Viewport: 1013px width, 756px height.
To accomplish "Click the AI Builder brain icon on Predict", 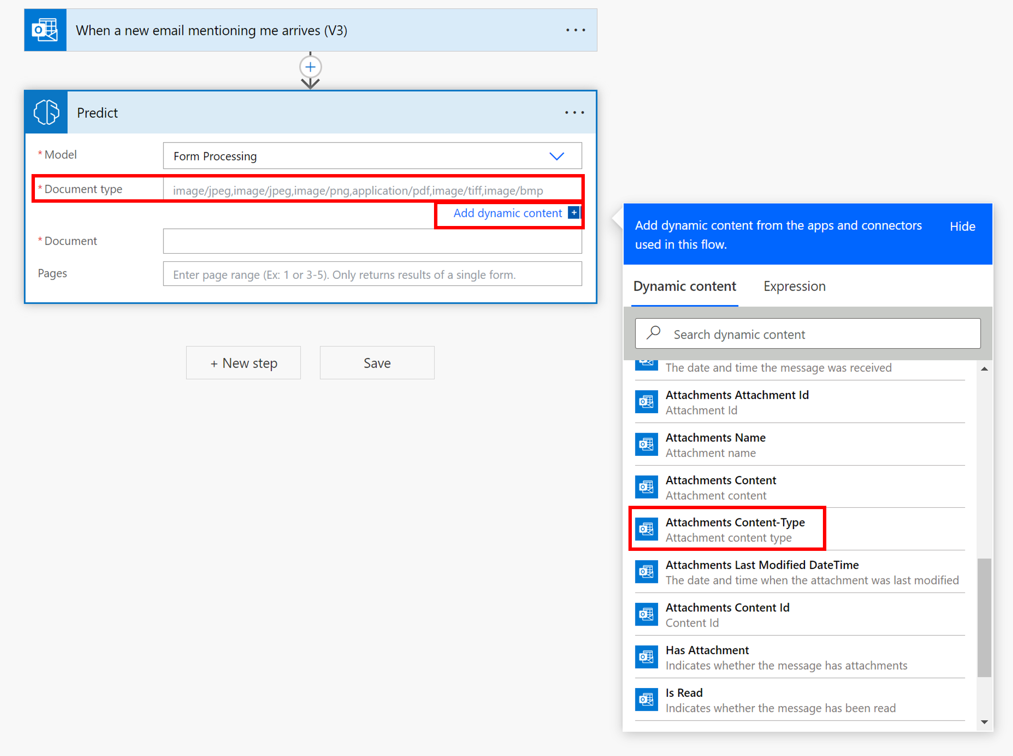I will 46,113.
